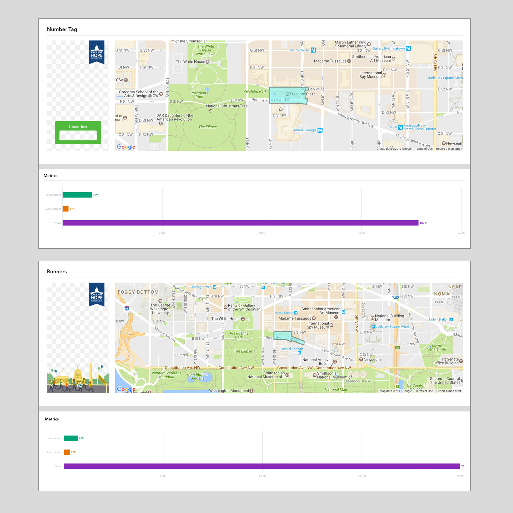Image resolution: width=513 pixels, height=513 pixels.
Task: Open Terms of Use in Number Tag map
Action: tap(424, 149)
